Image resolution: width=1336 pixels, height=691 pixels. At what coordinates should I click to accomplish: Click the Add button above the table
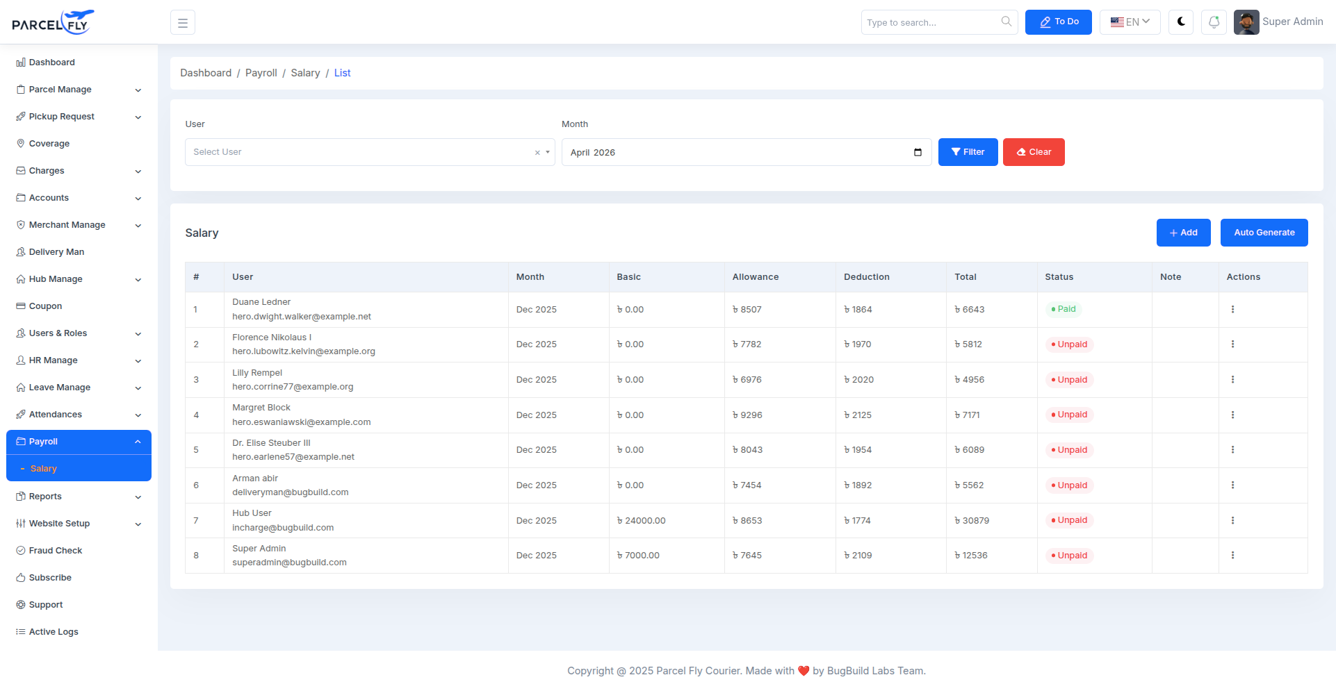pyautogui.click(x=1183, y=232)
